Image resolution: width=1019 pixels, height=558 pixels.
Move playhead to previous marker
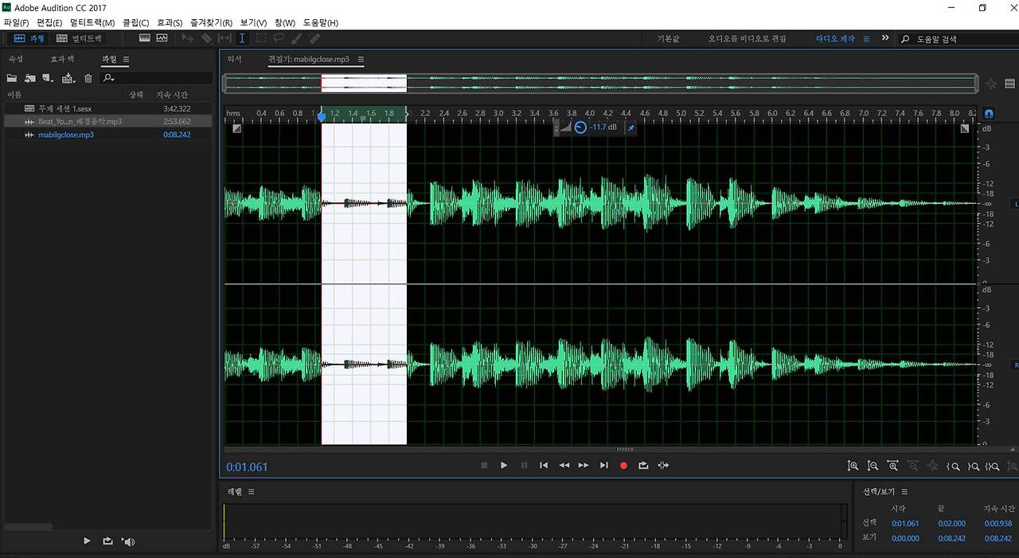pos(544,465)
